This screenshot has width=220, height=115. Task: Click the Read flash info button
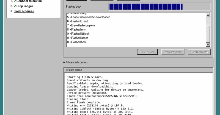click(199, 52)
